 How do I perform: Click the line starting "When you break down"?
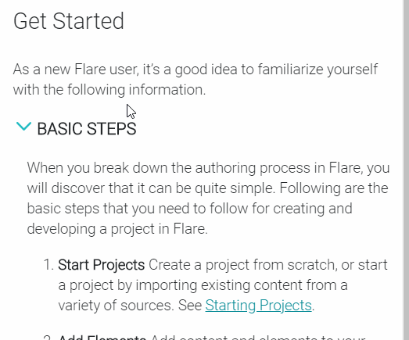click(x=209, y=167)
